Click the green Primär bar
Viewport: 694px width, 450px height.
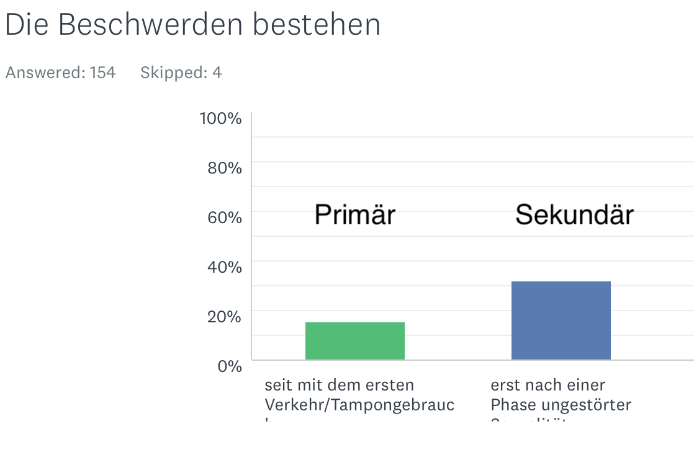point(355,341)
